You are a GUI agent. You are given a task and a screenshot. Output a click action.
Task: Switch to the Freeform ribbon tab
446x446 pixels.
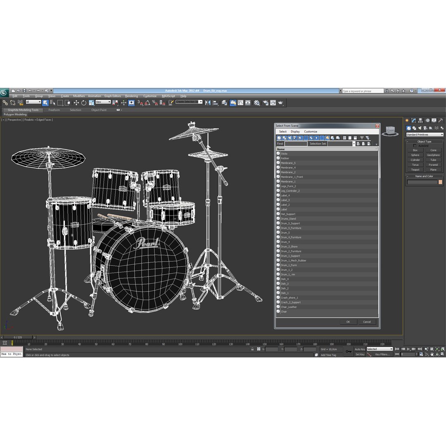point(54,110)
